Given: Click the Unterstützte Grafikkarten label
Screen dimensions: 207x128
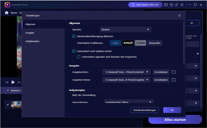Looking at the screenshot, I should coord(90,43).
